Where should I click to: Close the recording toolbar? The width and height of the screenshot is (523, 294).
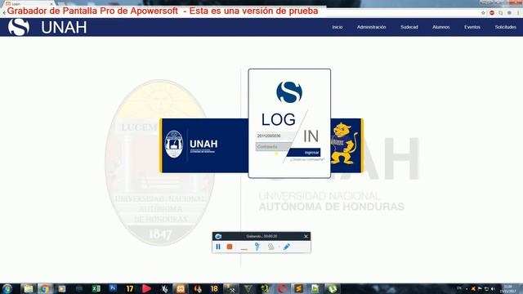coord(306,236)
